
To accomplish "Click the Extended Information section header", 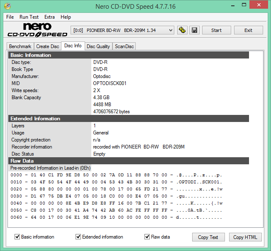I will coord(129,119).
